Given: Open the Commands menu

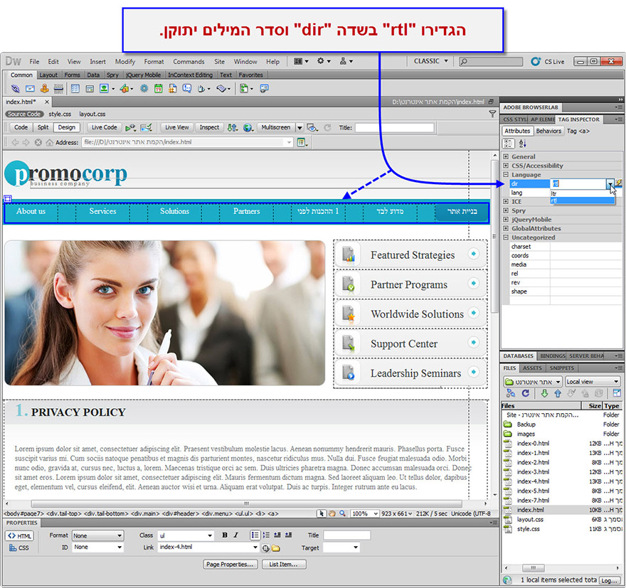Looking at the screenshot, I should tap(189, 61).
